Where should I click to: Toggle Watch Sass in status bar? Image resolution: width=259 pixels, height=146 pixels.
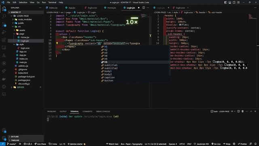(112, 144)
